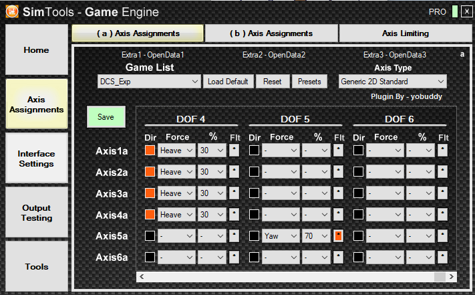Expand Axis Type dropdown Generic 2D Standard
The height and width of the screenshot is (295, 475).
393,82
